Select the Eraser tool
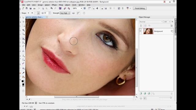The width and height of the screenshot is (196, 110). click(23, 46)
